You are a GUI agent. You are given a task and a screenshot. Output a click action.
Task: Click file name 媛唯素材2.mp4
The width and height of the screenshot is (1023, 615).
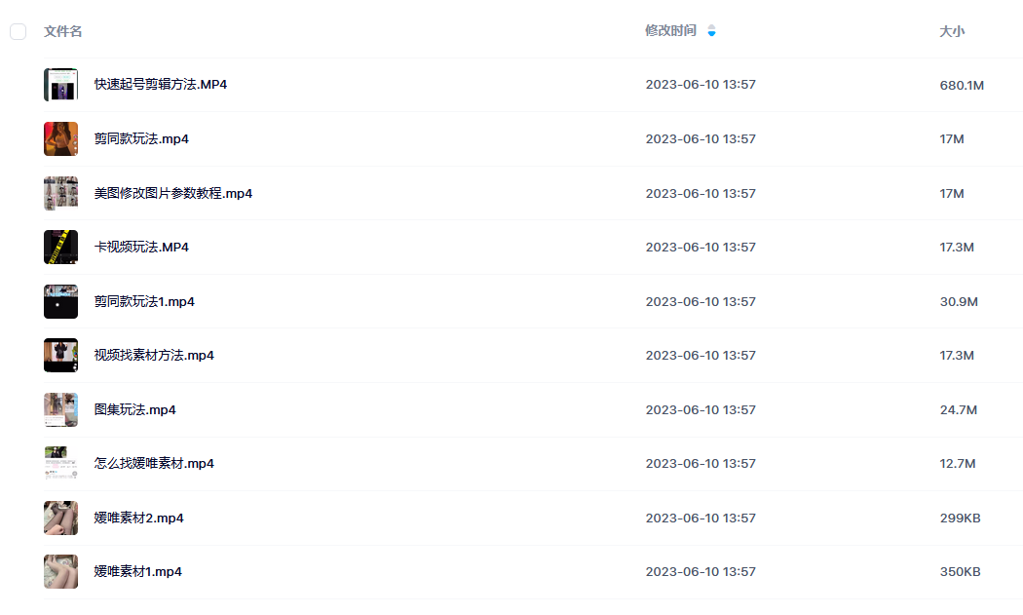pyautogui.click(x=138, y=518)
